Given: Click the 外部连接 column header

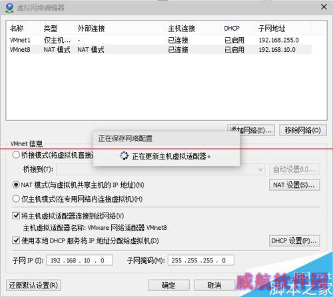Looking at the screenshot, I should (x=119, y=29).
